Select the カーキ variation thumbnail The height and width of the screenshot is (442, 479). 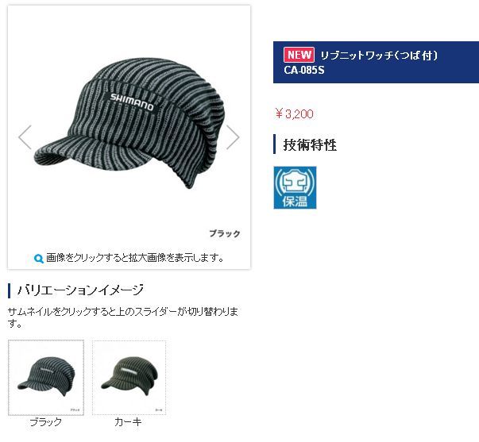129,378
